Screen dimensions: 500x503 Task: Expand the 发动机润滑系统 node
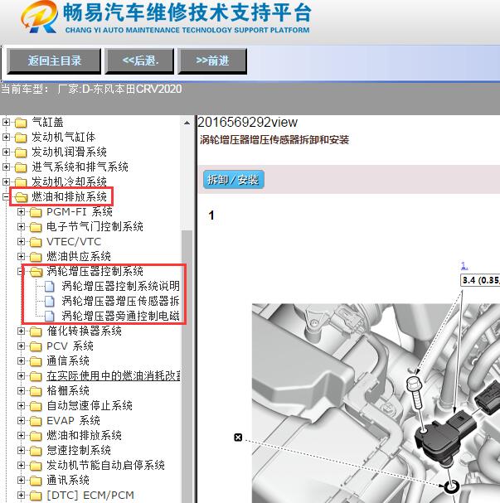point(6,152)
